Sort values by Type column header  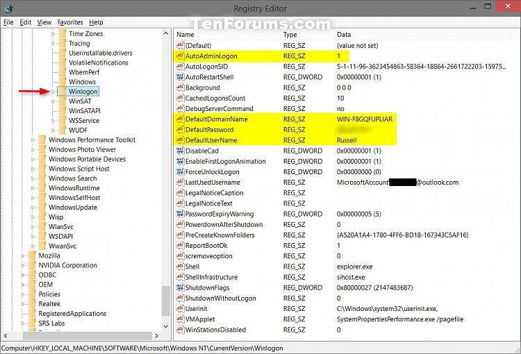coord(308,35)
